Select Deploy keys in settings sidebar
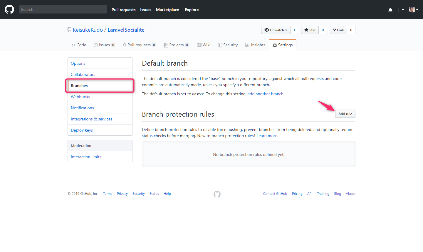The width and height of the screenshot is (423, 252). (x=100, y=130)
